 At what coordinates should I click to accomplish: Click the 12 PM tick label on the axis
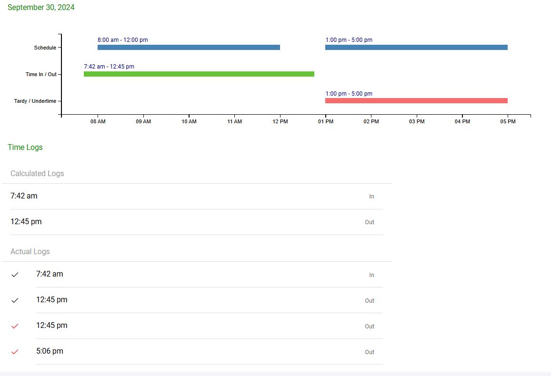(x=280, y=122)
